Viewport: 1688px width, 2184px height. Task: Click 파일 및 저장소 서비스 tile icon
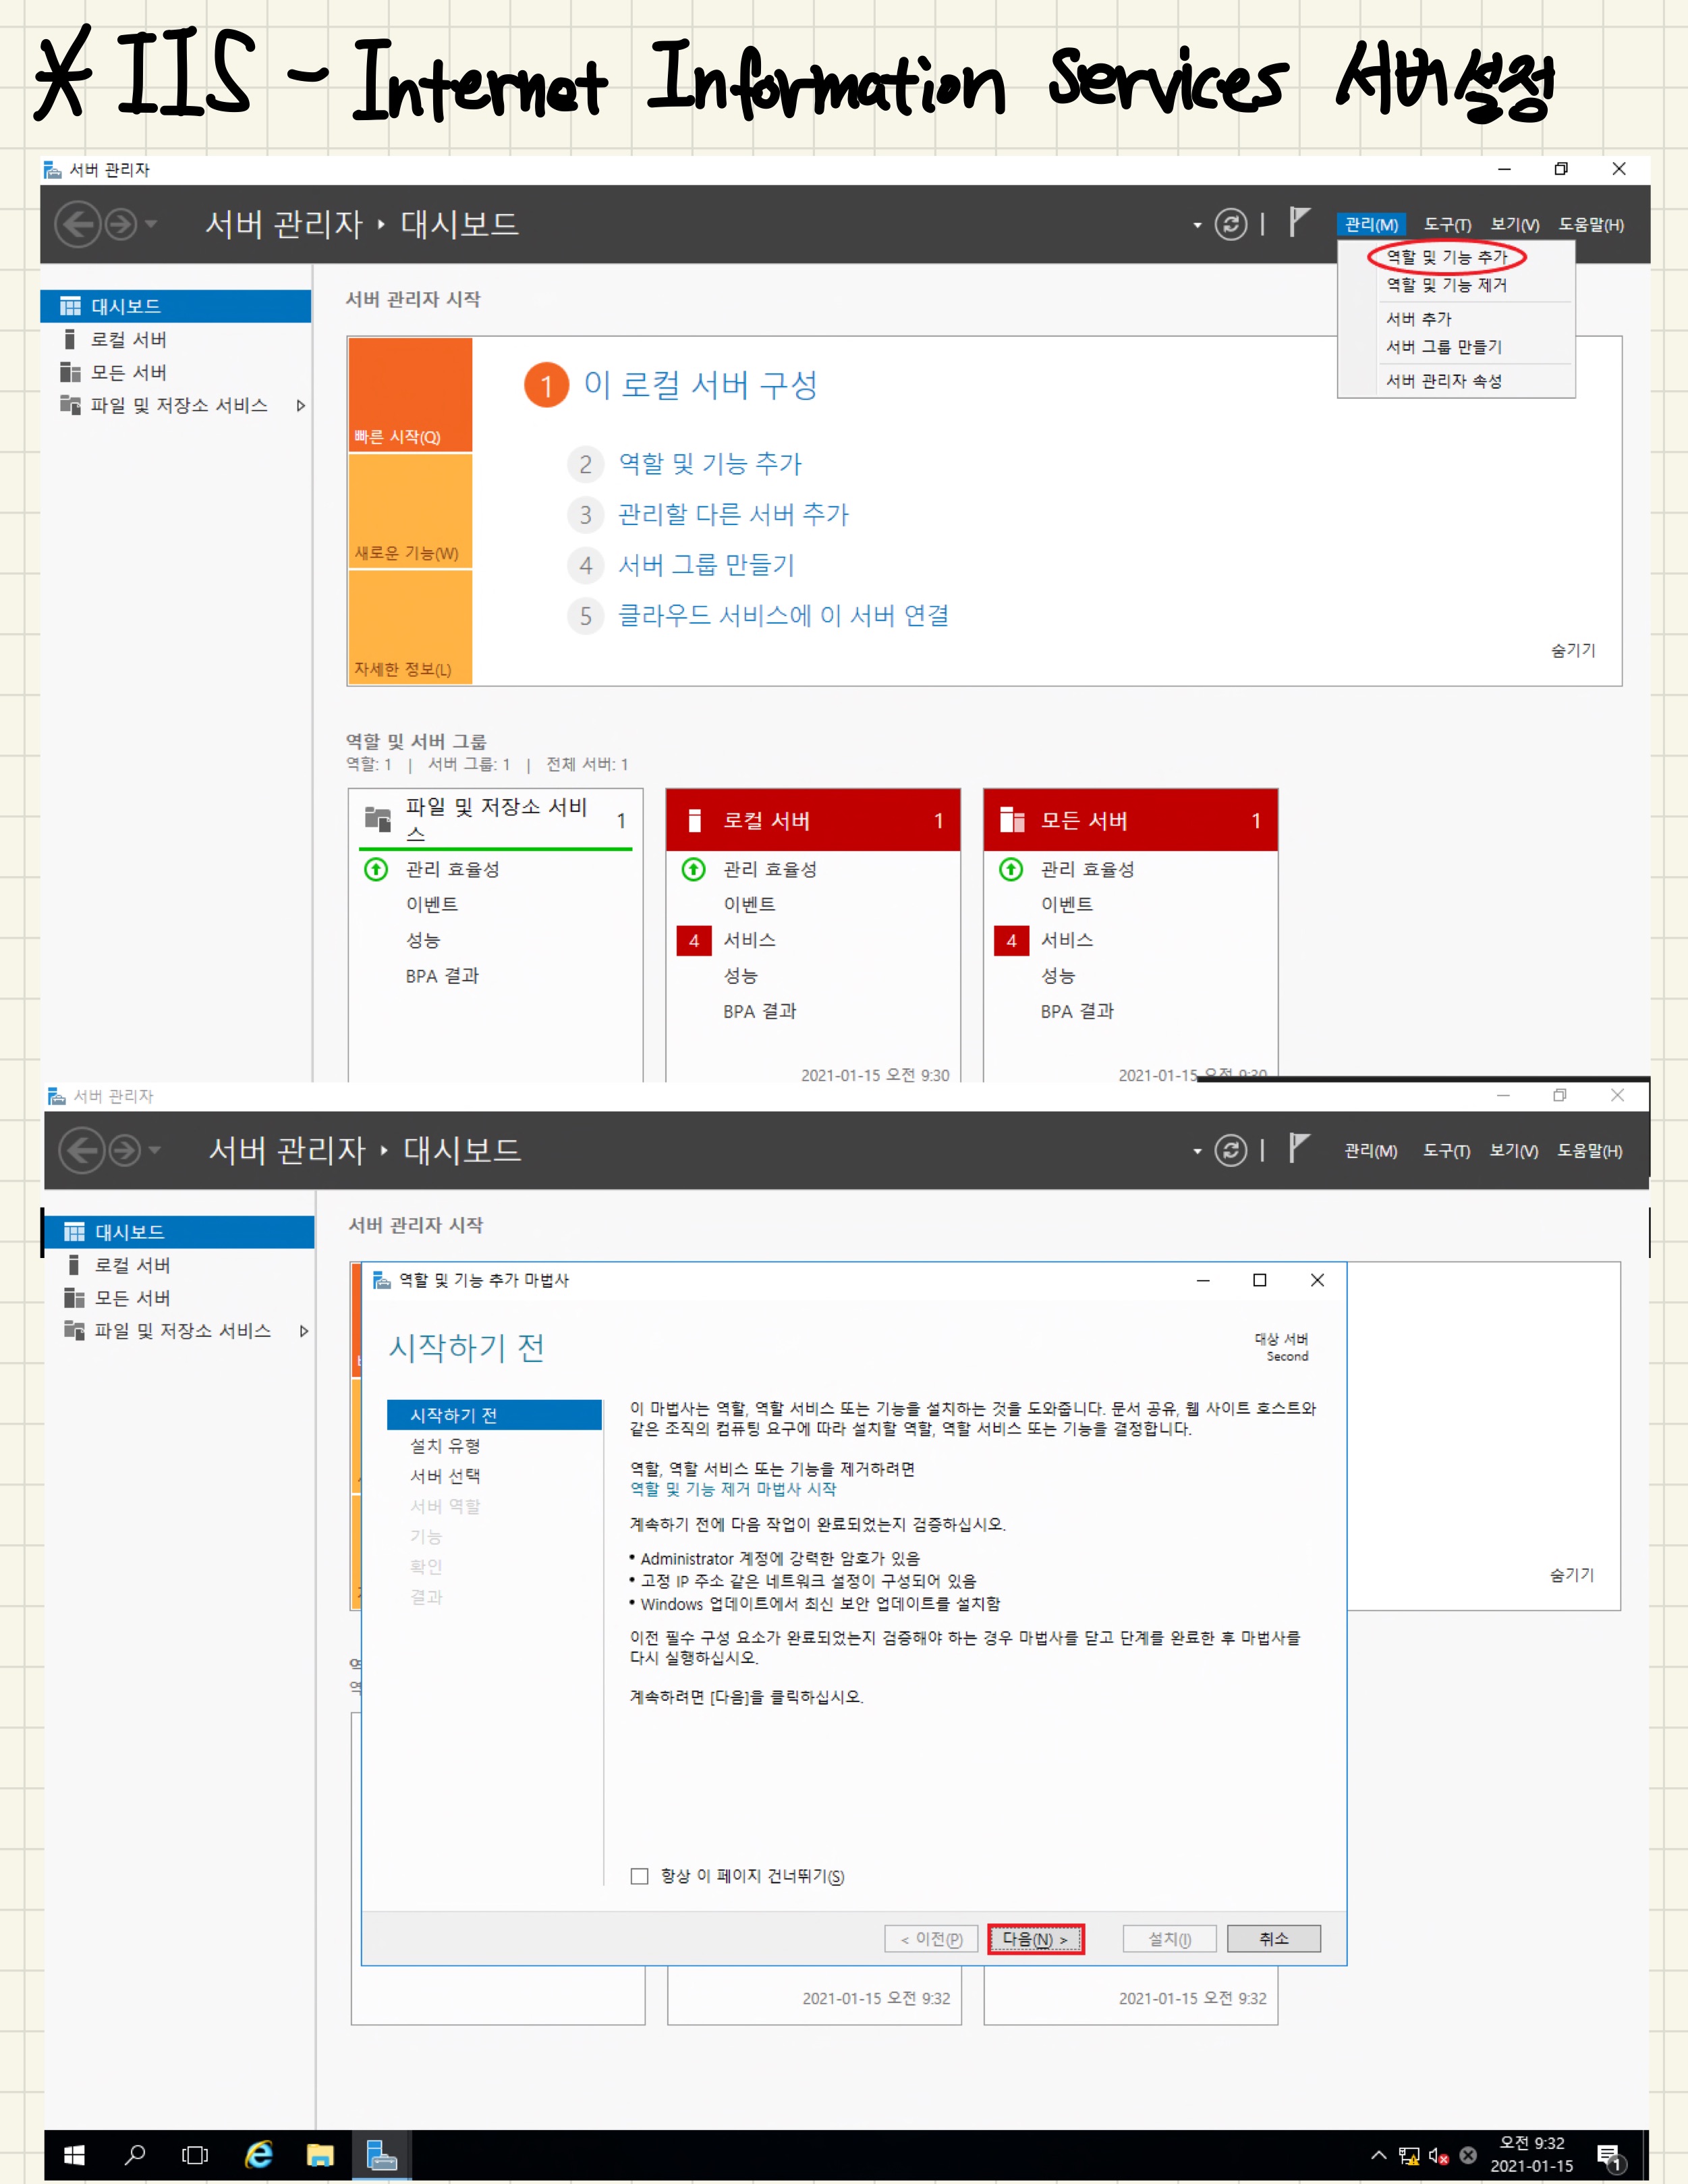coord(378,819)
